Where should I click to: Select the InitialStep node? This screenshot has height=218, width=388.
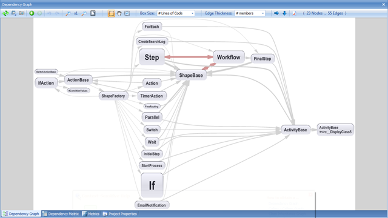(152, 154)
